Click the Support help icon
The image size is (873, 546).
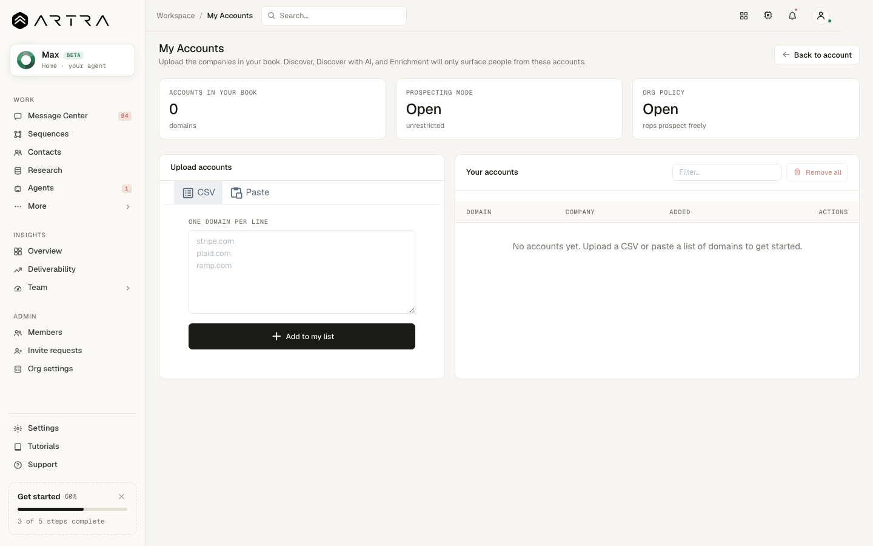pos(18,465)
